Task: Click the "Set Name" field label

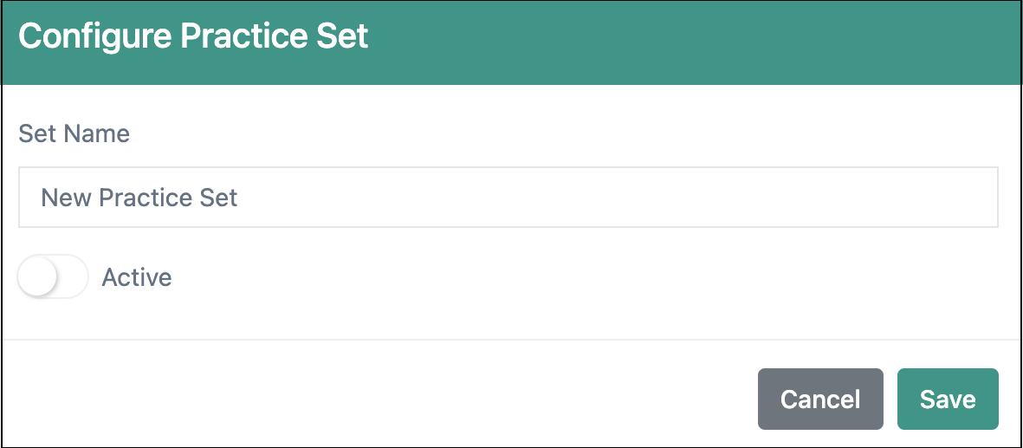Action: [74, 133]
